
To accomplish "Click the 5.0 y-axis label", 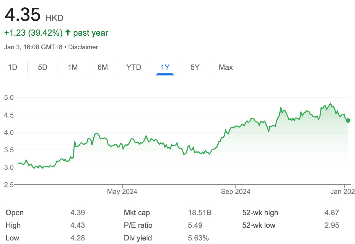I will 9,98.
